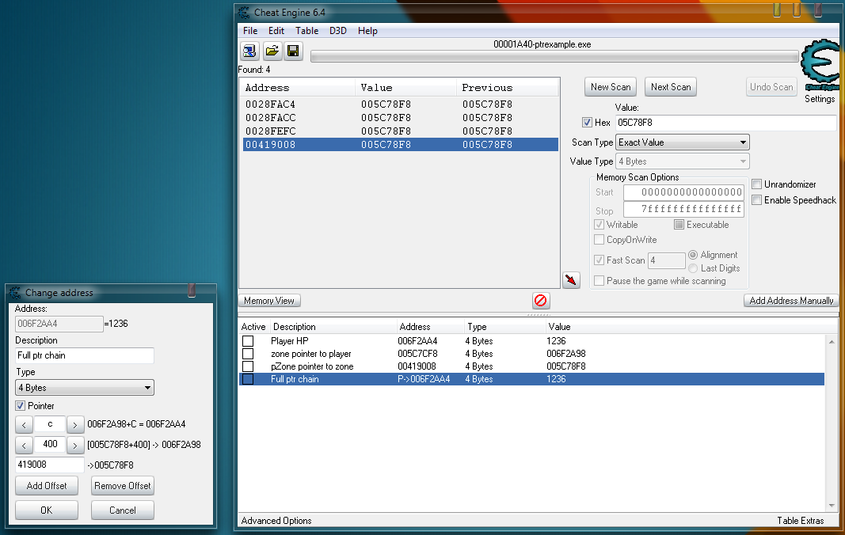Click the Add Offset button
Viewport: 845px width, 535px height.
click(x=47, y=486)
